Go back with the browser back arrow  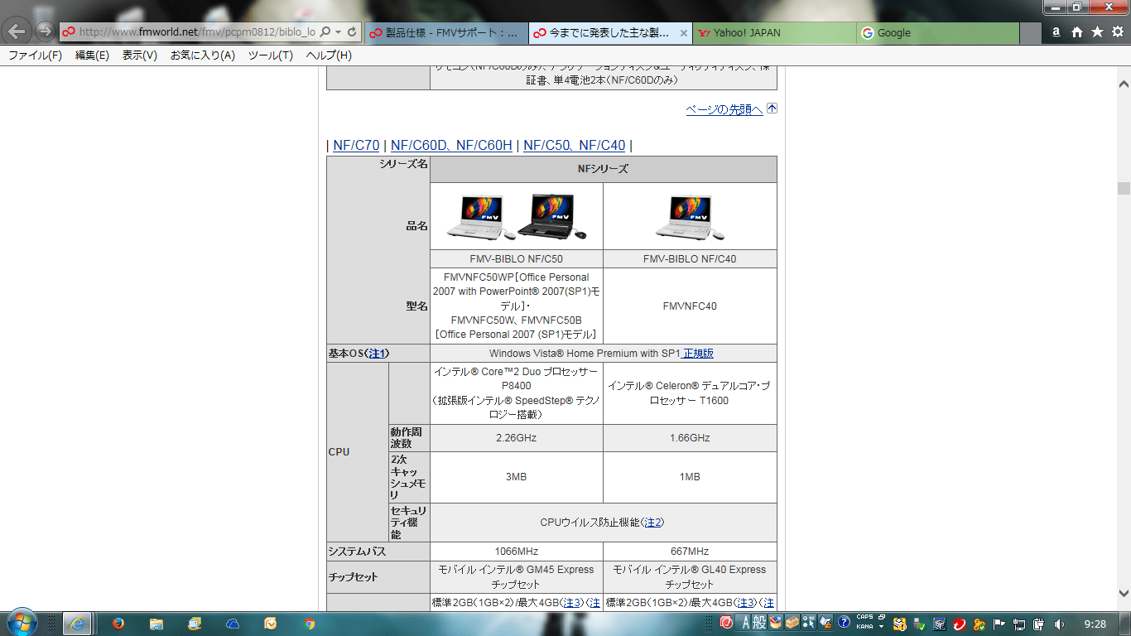[x=18, y=32]
